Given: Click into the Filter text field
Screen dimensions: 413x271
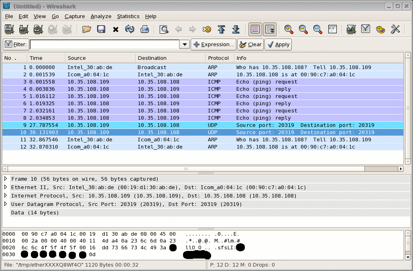Looking at the screenshot, I should point(104,45).
